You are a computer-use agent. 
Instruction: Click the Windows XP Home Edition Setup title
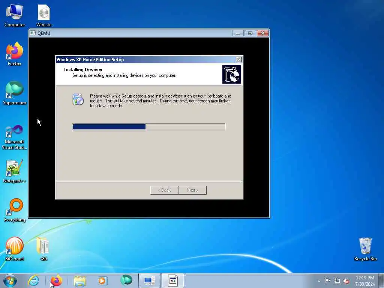click(90, 60)
